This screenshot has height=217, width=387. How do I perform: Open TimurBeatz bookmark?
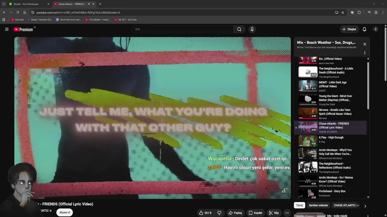point(97,20)
